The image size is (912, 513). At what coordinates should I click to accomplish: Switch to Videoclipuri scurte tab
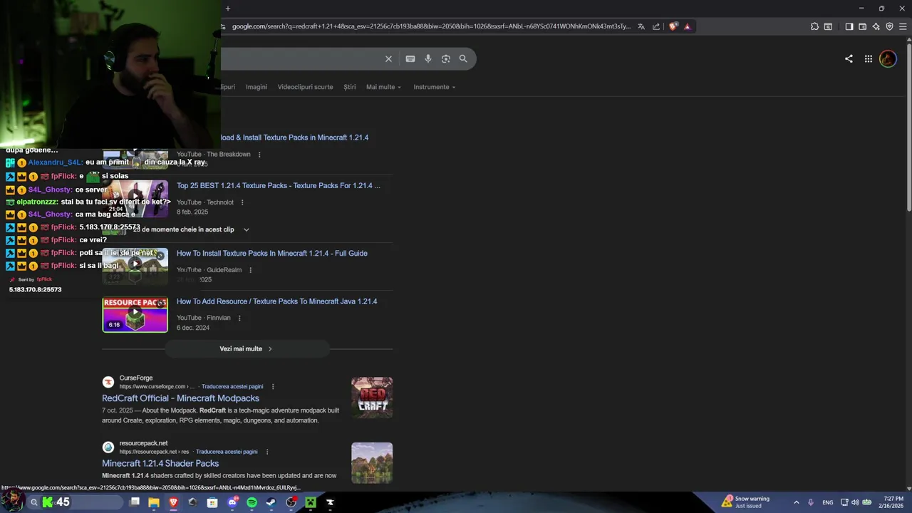(x=305, y=87)
